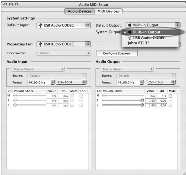Image resolution: width=186 pixels, height=175 pixels.
Task: Toggle Mute for Audio Input channel M
Action: [x=72, y=96]
